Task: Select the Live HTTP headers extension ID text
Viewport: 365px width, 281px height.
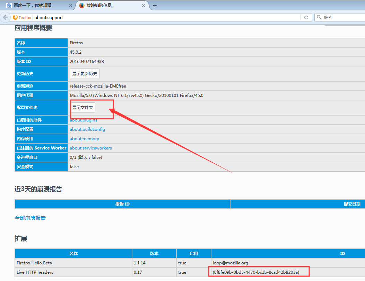Action: click(258, 272)
